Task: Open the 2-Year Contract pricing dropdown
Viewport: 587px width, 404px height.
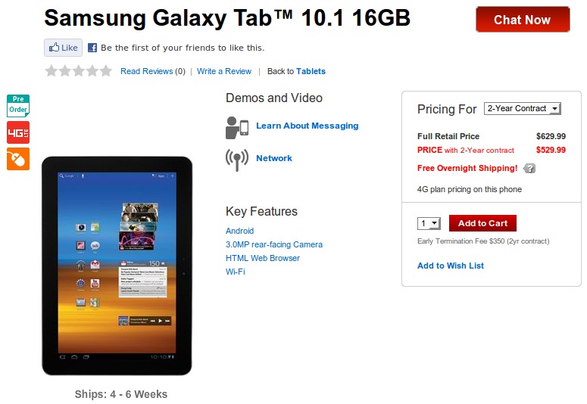Action: point(522,109)
